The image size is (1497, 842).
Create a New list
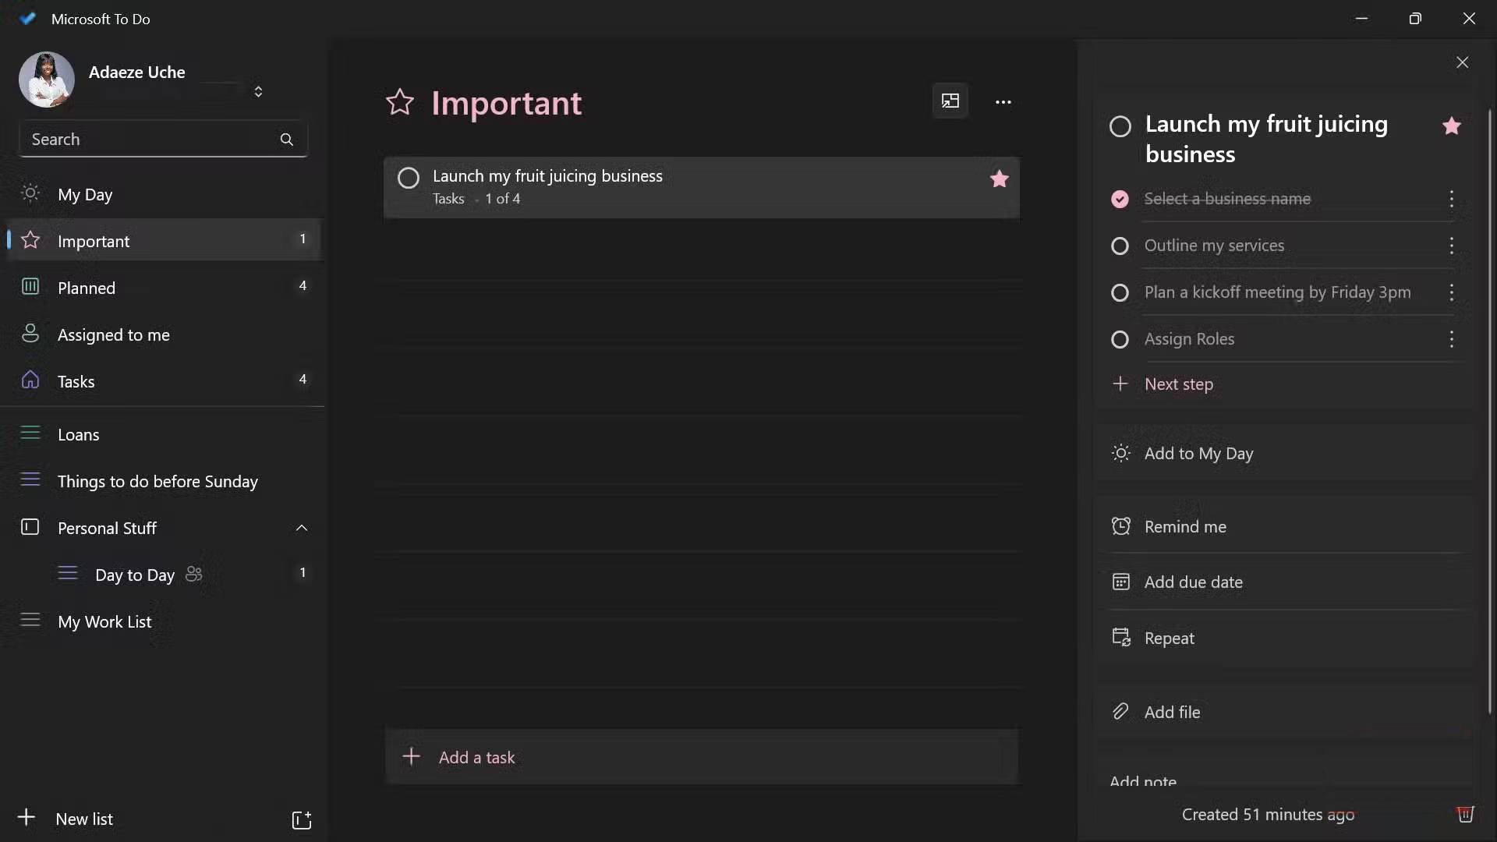83,819
